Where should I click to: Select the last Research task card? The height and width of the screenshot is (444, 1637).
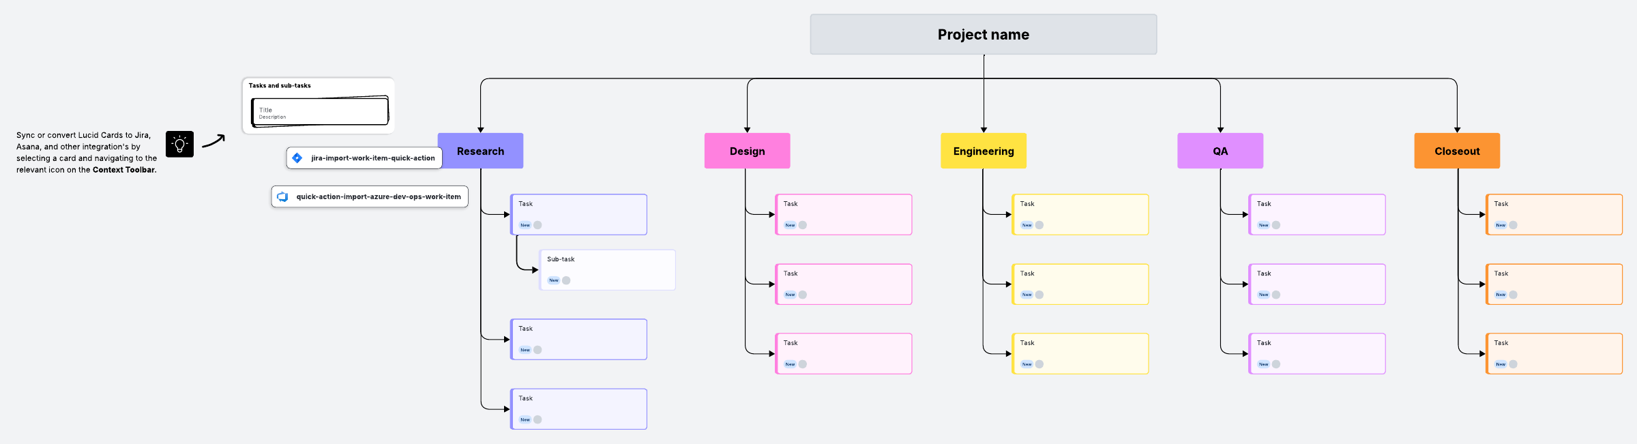click(x=578, y=409)
